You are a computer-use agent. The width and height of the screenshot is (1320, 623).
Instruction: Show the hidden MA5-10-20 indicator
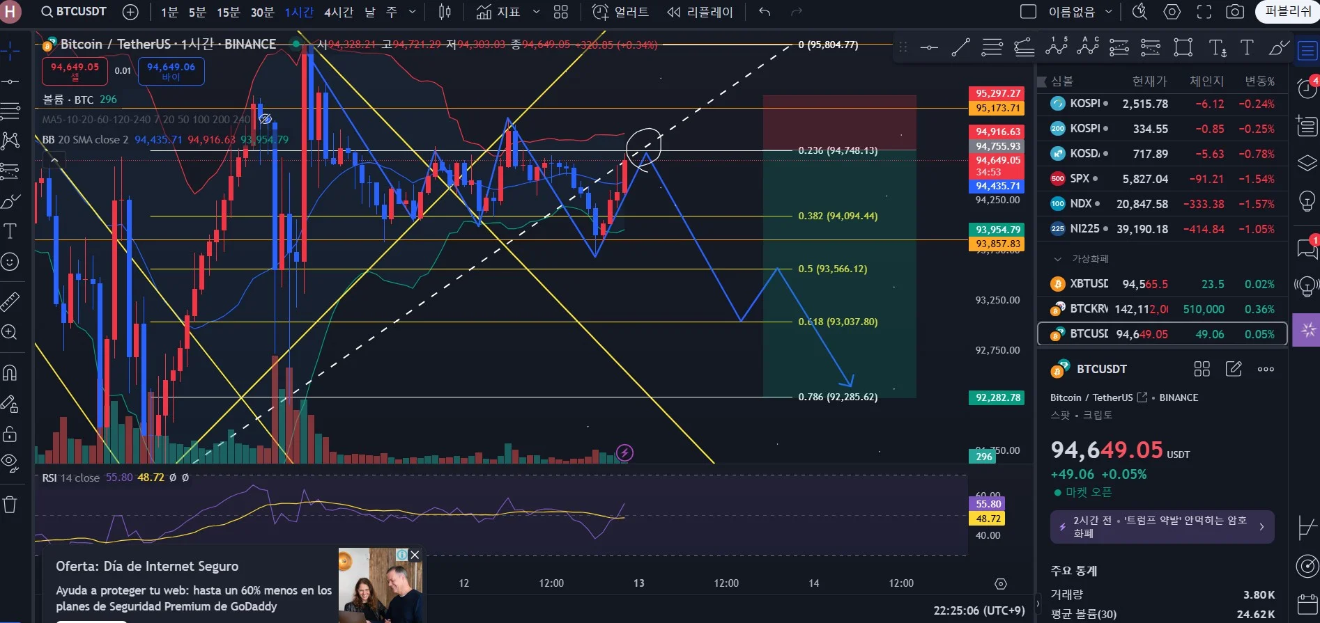point(266,119)
